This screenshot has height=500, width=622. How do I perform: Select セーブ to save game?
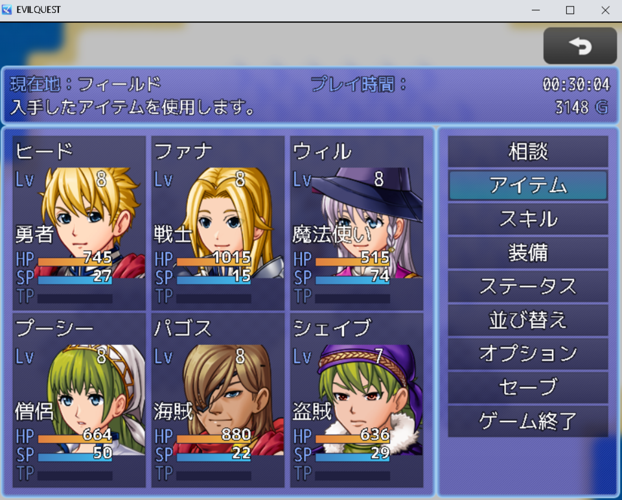(528, 388)
